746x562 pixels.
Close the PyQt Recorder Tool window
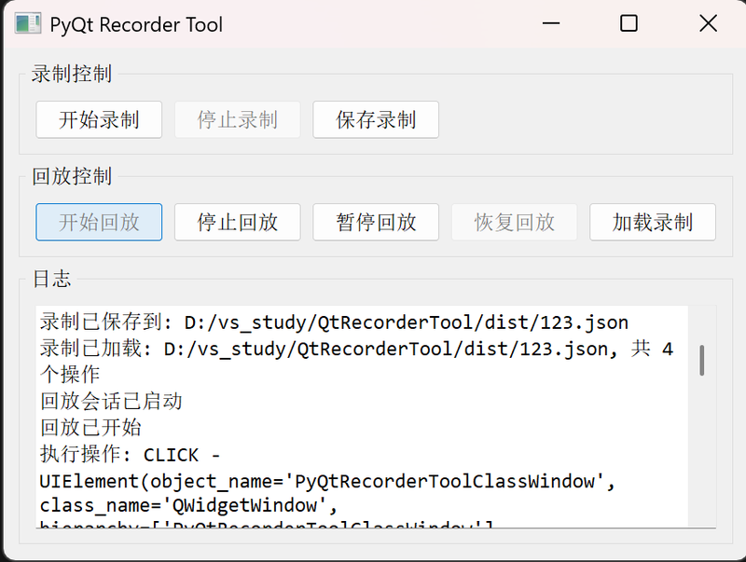pos(708,24)
